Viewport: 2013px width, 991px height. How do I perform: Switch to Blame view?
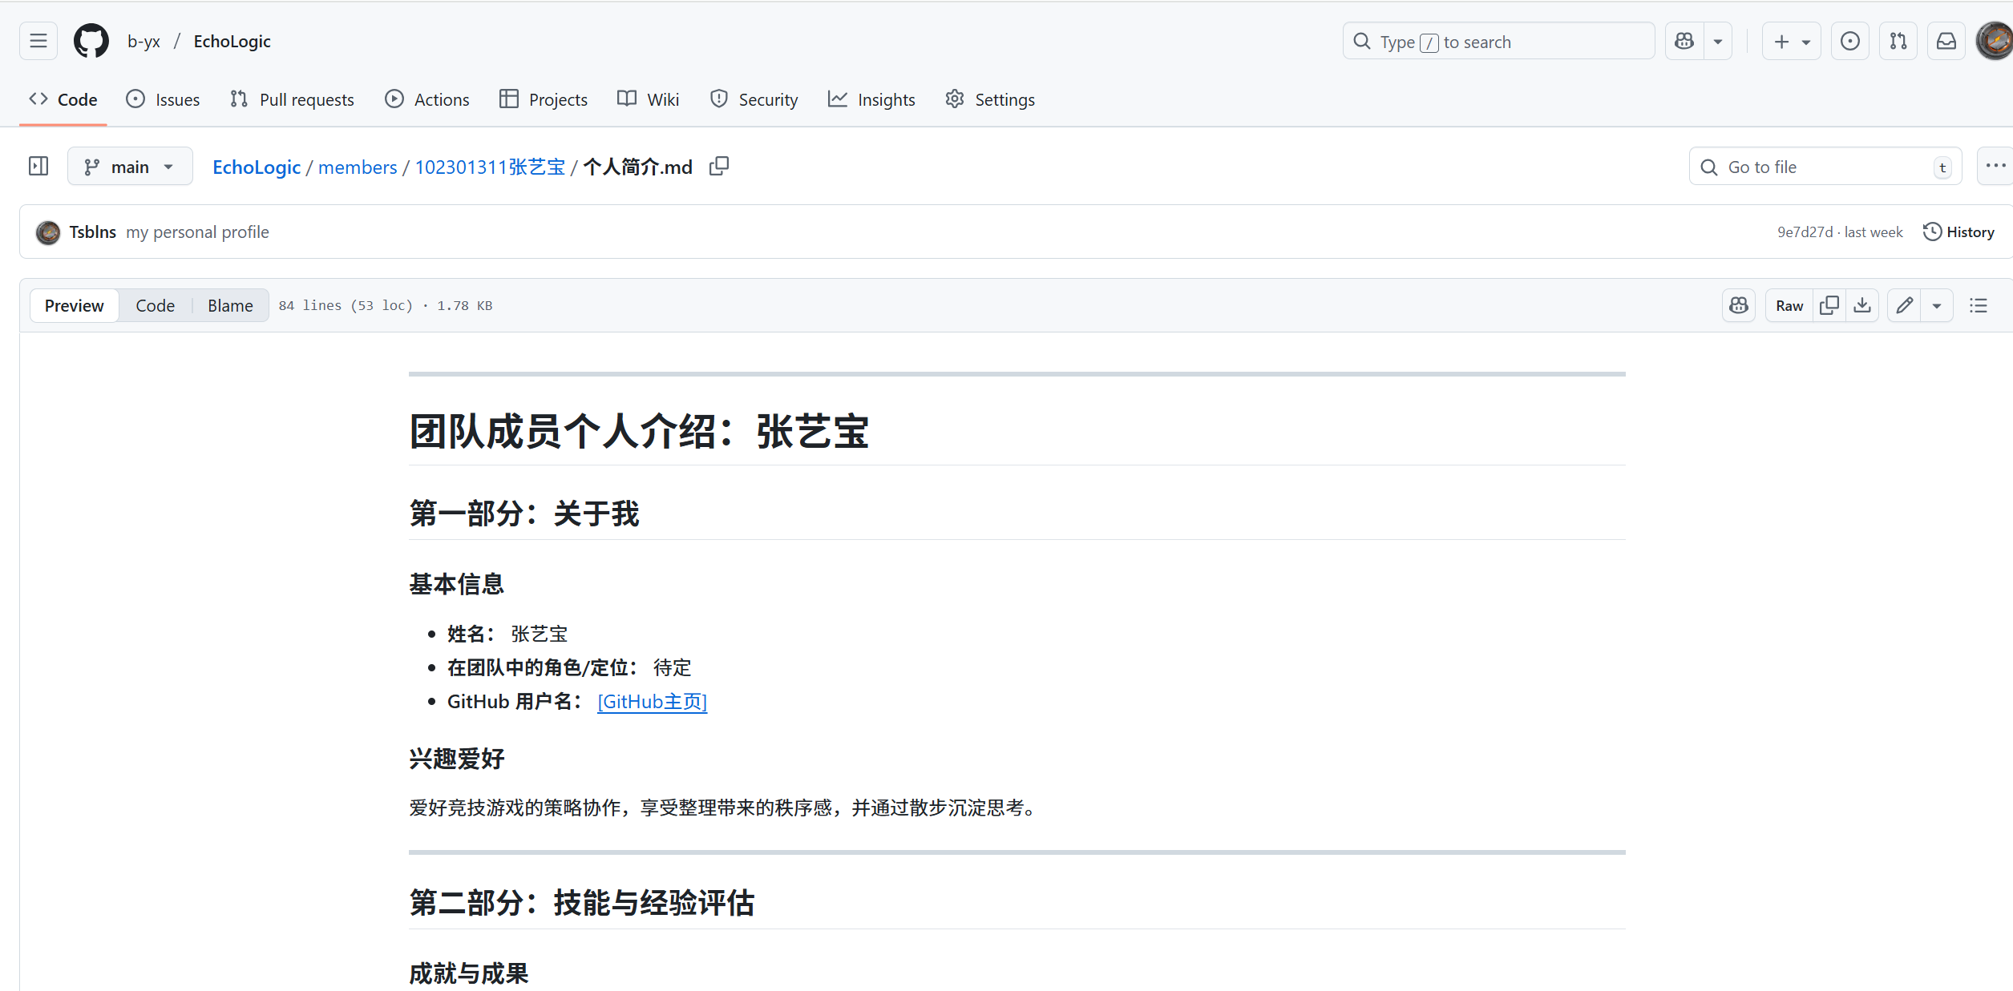230,305
